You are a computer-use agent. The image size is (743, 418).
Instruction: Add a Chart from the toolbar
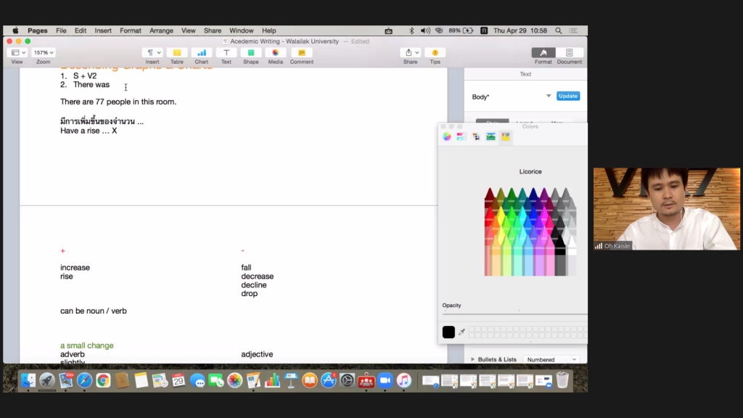[x=202, y=53]
